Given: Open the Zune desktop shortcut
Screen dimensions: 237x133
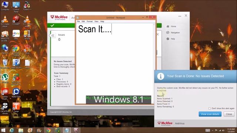Looking at the screenshot, I should point(27,49).
